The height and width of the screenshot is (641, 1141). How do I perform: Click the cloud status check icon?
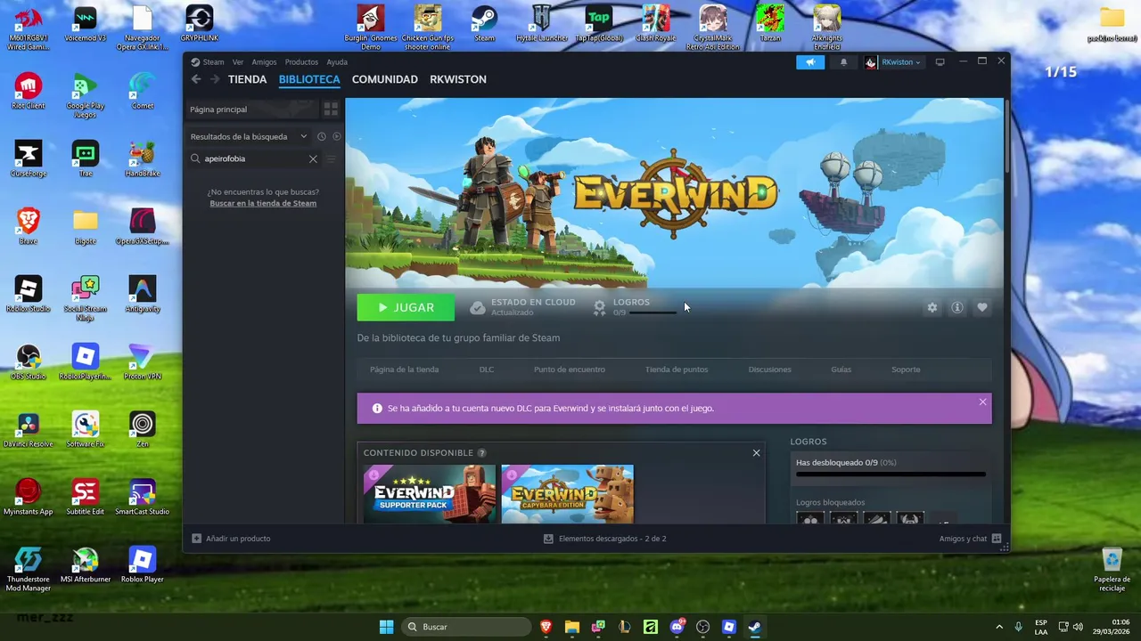click(x=478, y=307)
